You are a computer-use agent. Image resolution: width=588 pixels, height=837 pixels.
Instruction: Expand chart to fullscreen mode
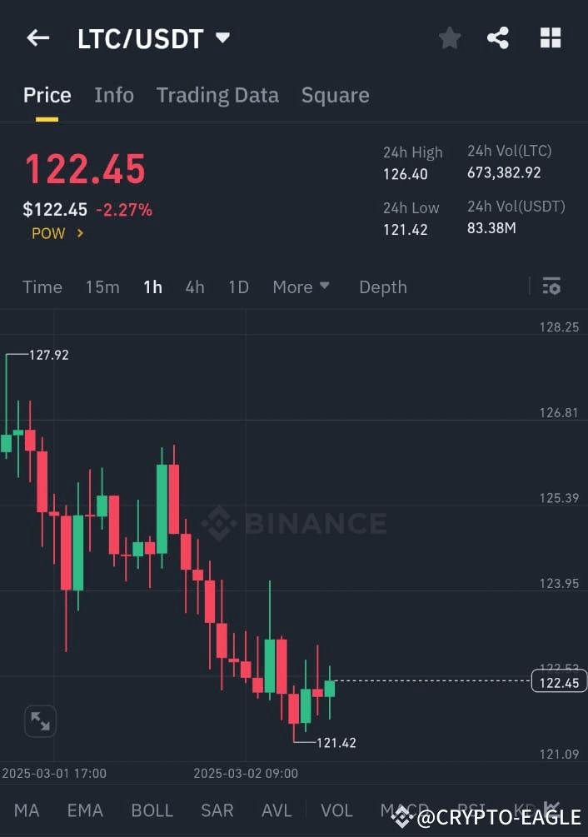click(39, 720)
